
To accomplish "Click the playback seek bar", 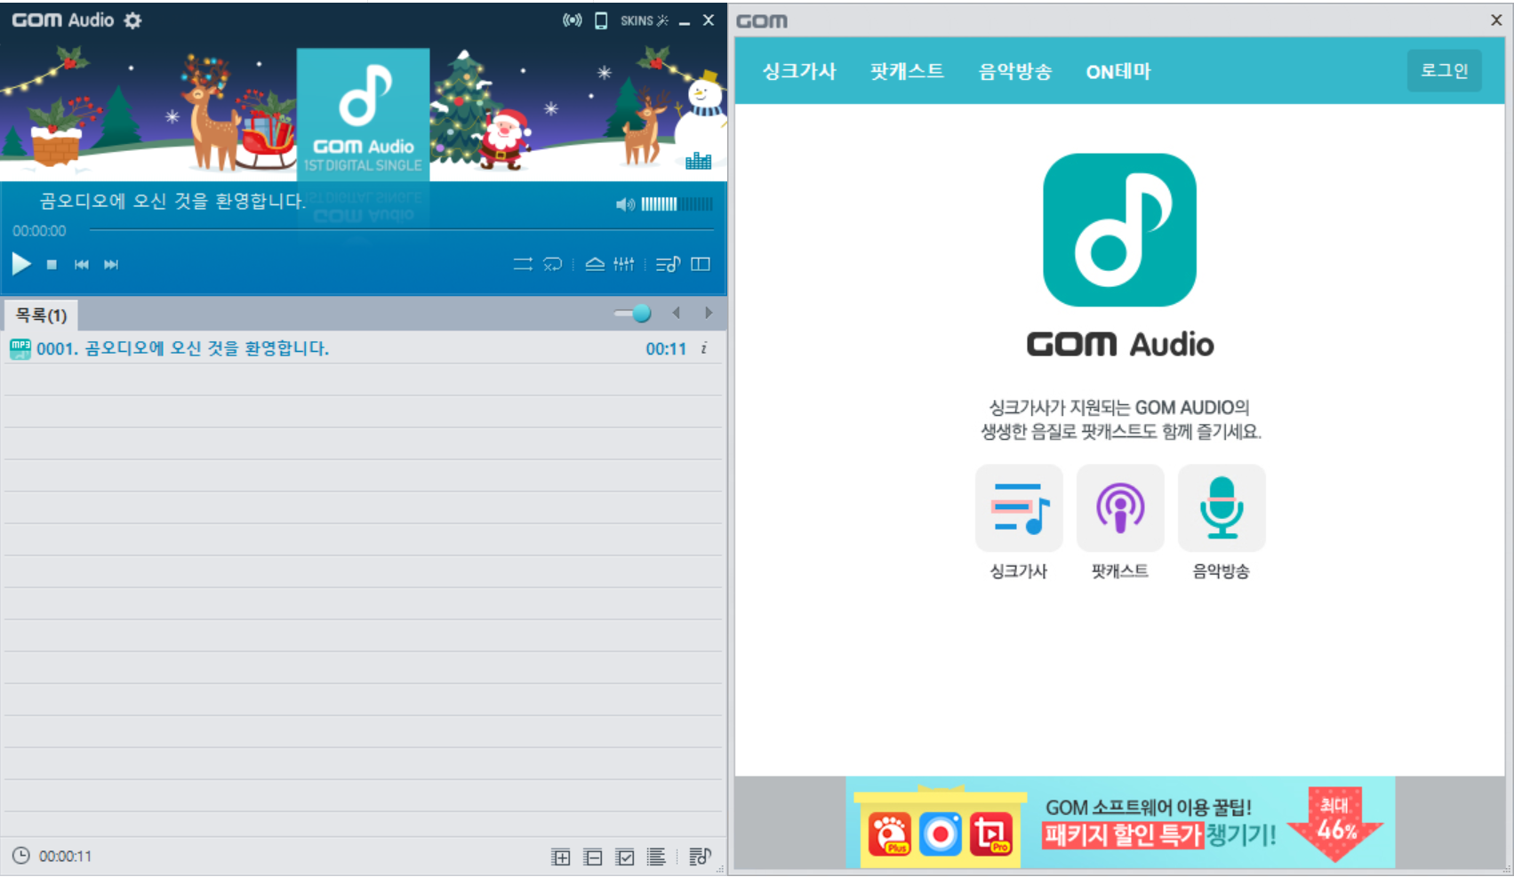I will coord(400,230).
